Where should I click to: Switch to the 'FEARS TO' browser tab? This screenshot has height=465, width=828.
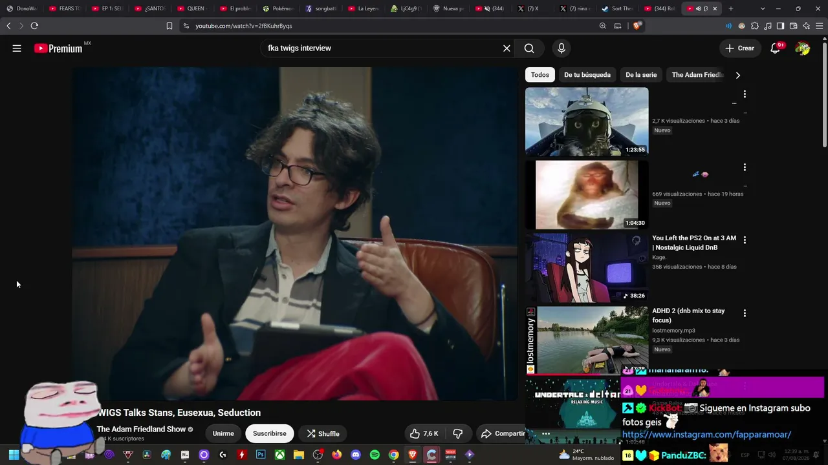(x=65, y=8)
